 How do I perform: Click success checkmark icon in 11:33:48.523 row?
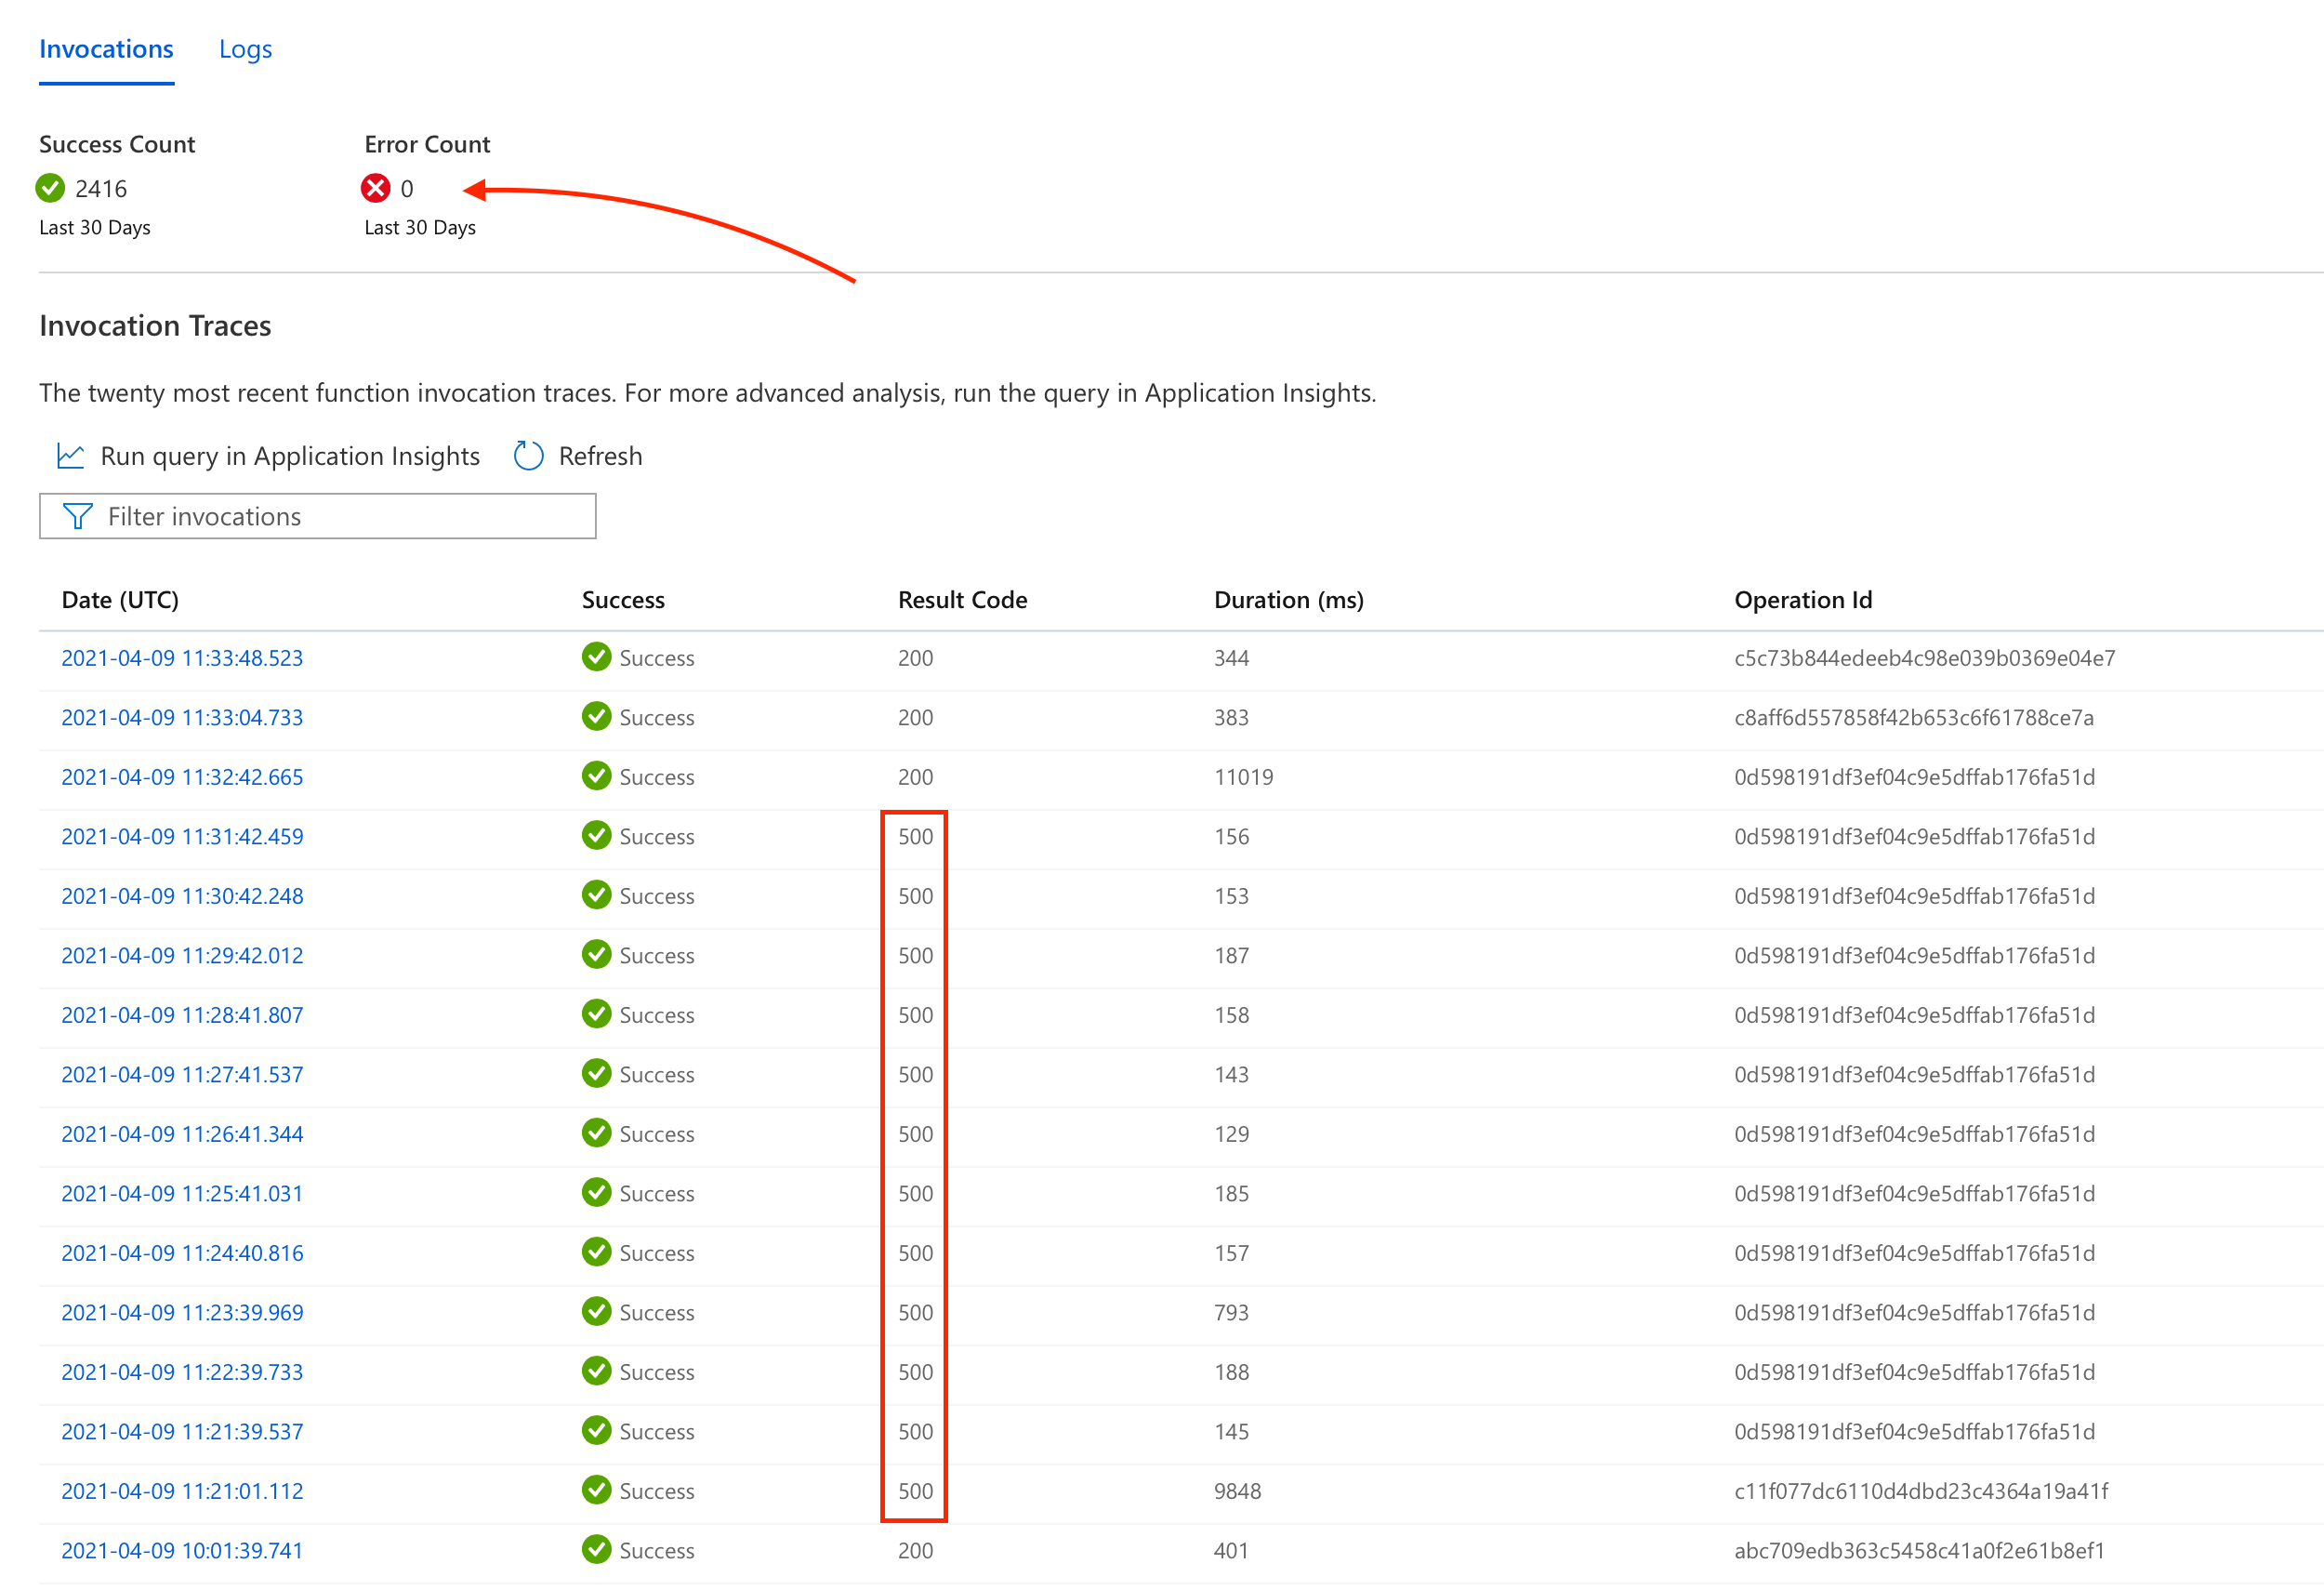tap(596, 657)
